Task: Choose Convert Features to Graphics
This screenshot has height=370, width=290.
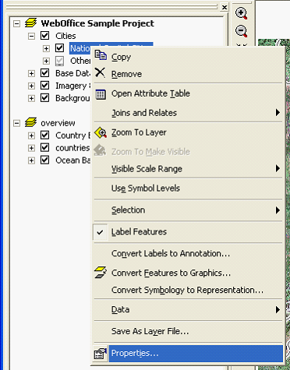Action: coord(188,273)
